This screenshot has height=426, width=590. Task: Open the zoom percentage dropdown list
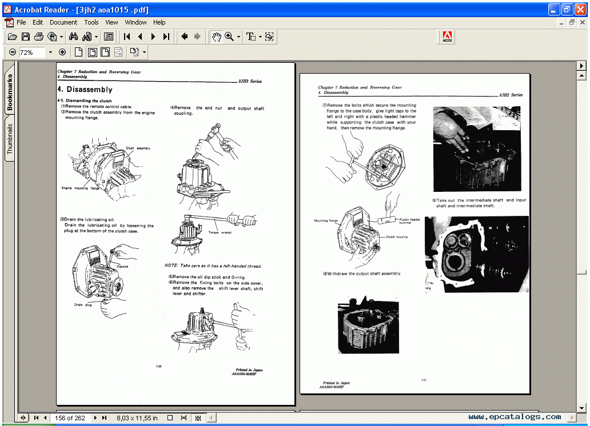(50, 53)
